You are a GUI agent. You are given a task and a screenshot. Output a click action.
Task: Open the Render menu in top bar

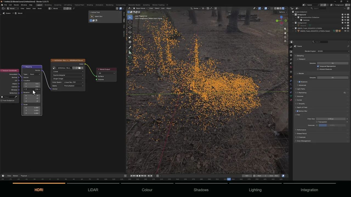pyautogui.click(x=16, y=5)
